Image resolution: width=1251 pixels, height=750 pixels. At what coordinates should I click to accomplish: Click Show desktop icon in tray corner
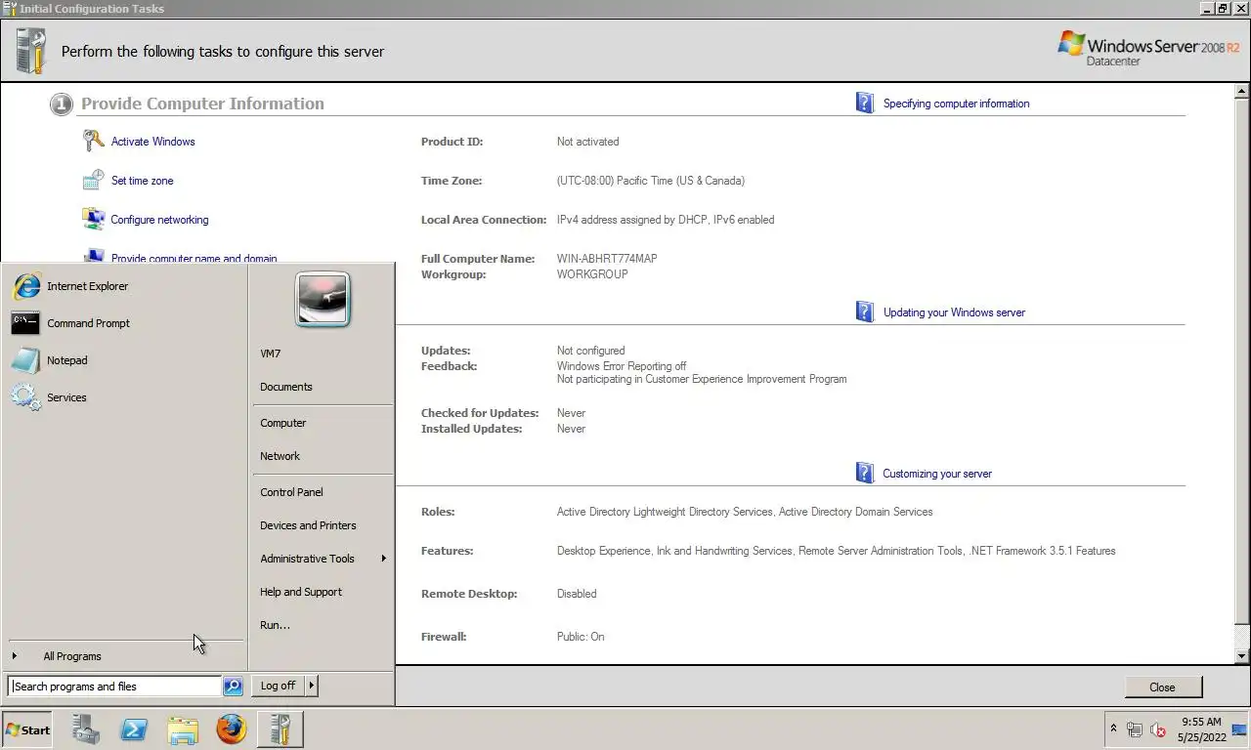click(x=1240, y=729)
